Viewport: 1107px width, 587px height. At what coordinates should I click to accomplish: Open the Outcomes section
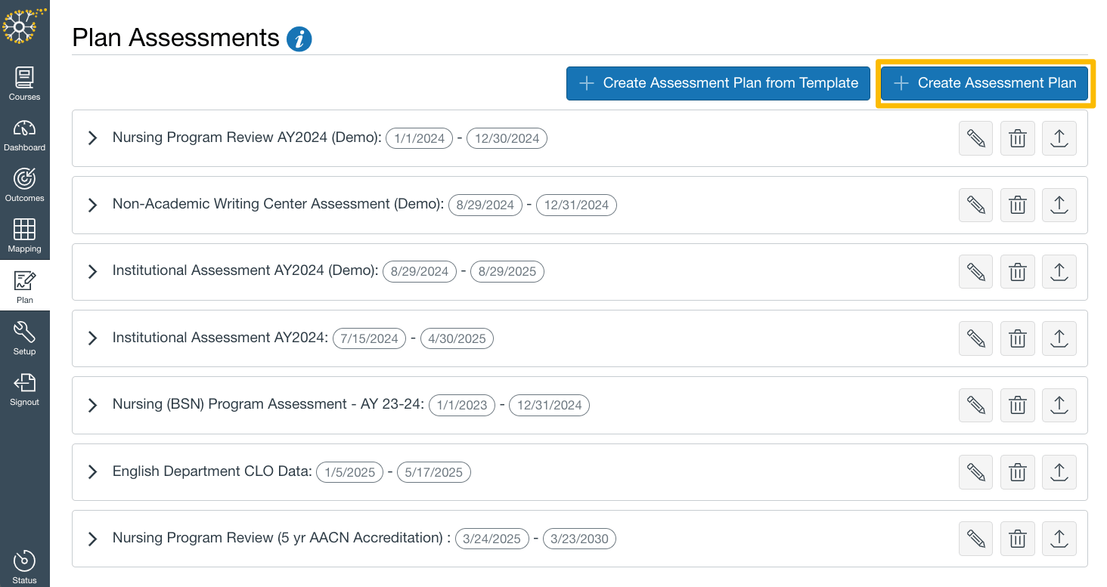(24, 184)
